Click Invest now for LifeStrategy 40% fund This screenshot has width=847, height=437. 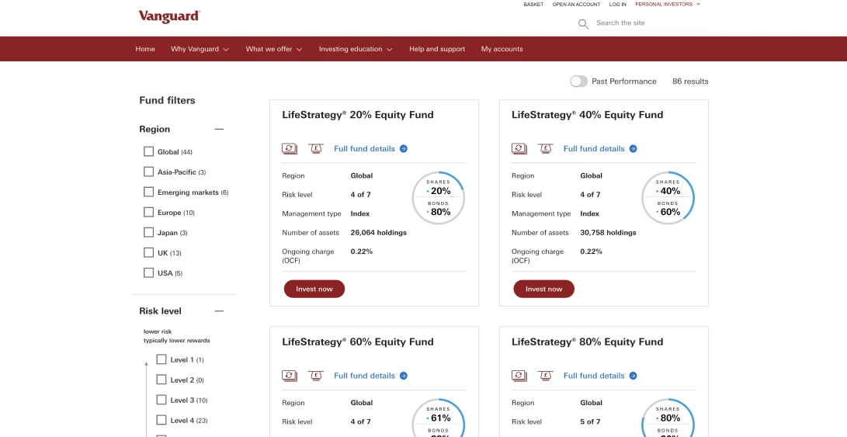point(544,289)
